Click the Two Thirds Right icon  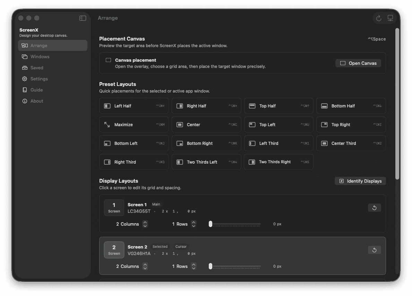pyautogui.click(x=252, y=162)
